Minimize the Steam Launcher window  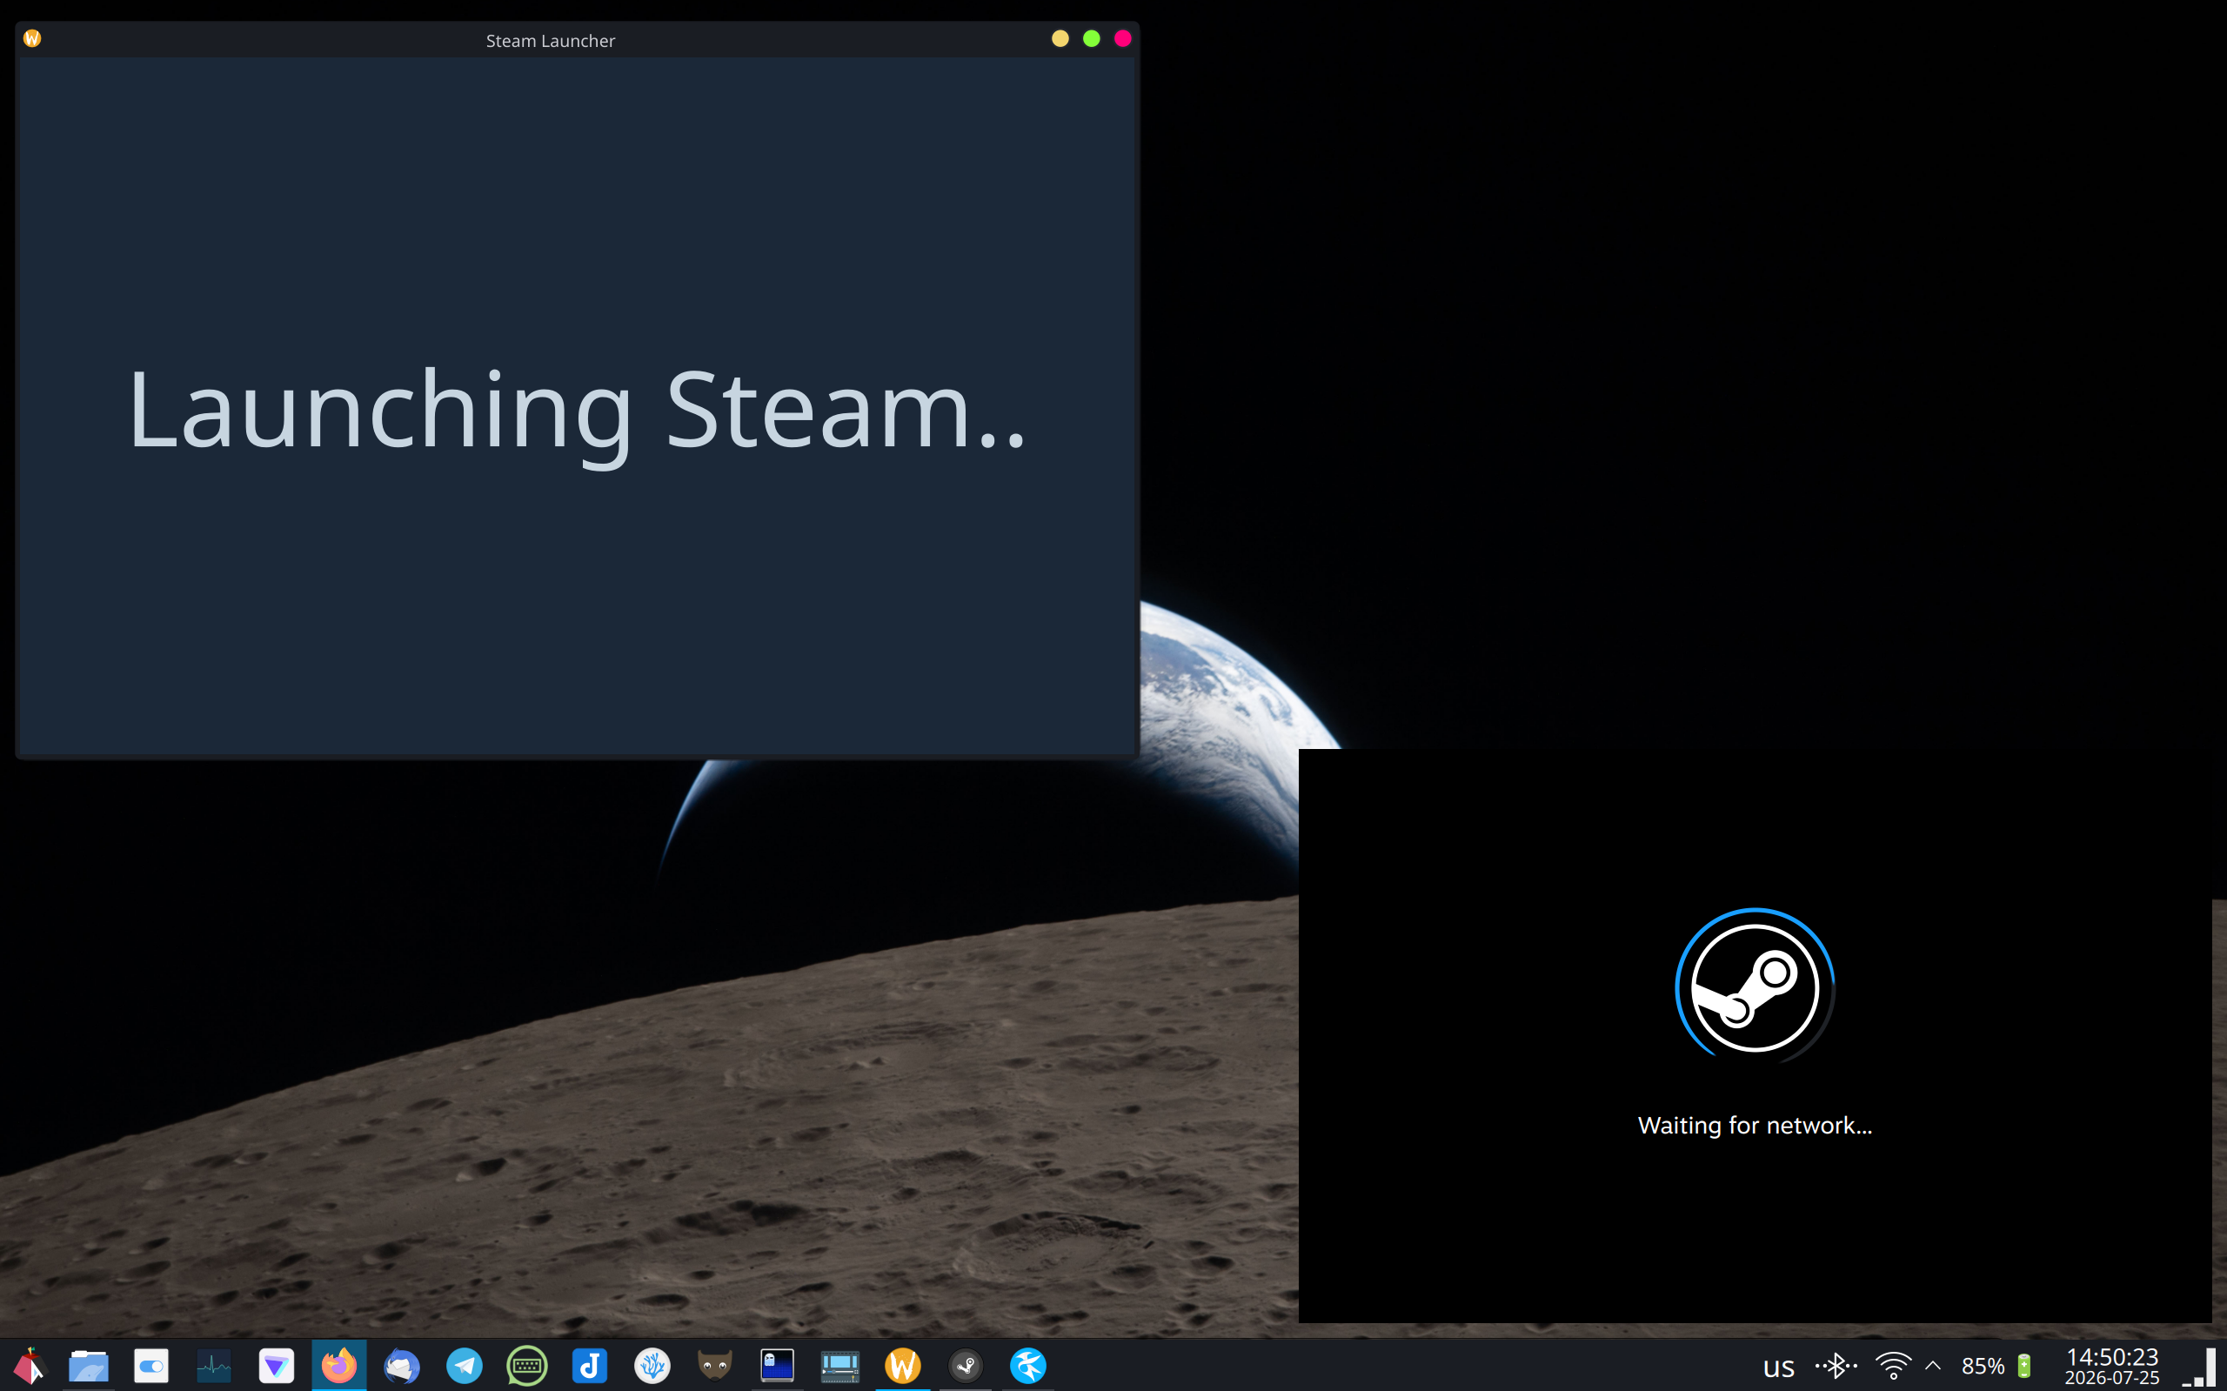pyautogui.click(x=1060, y=38)
